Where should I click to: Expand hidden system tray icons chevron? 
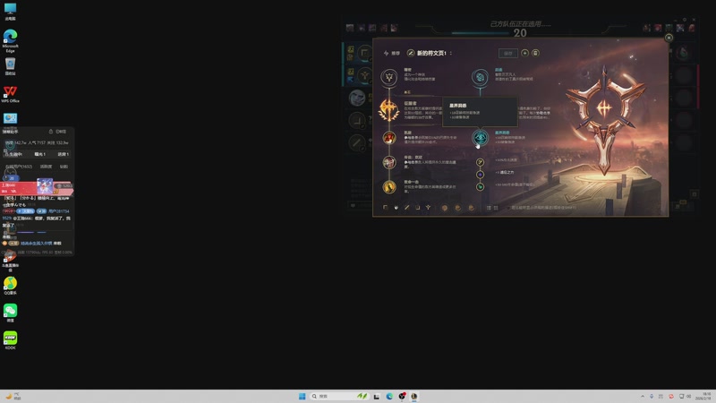[643, 396]
